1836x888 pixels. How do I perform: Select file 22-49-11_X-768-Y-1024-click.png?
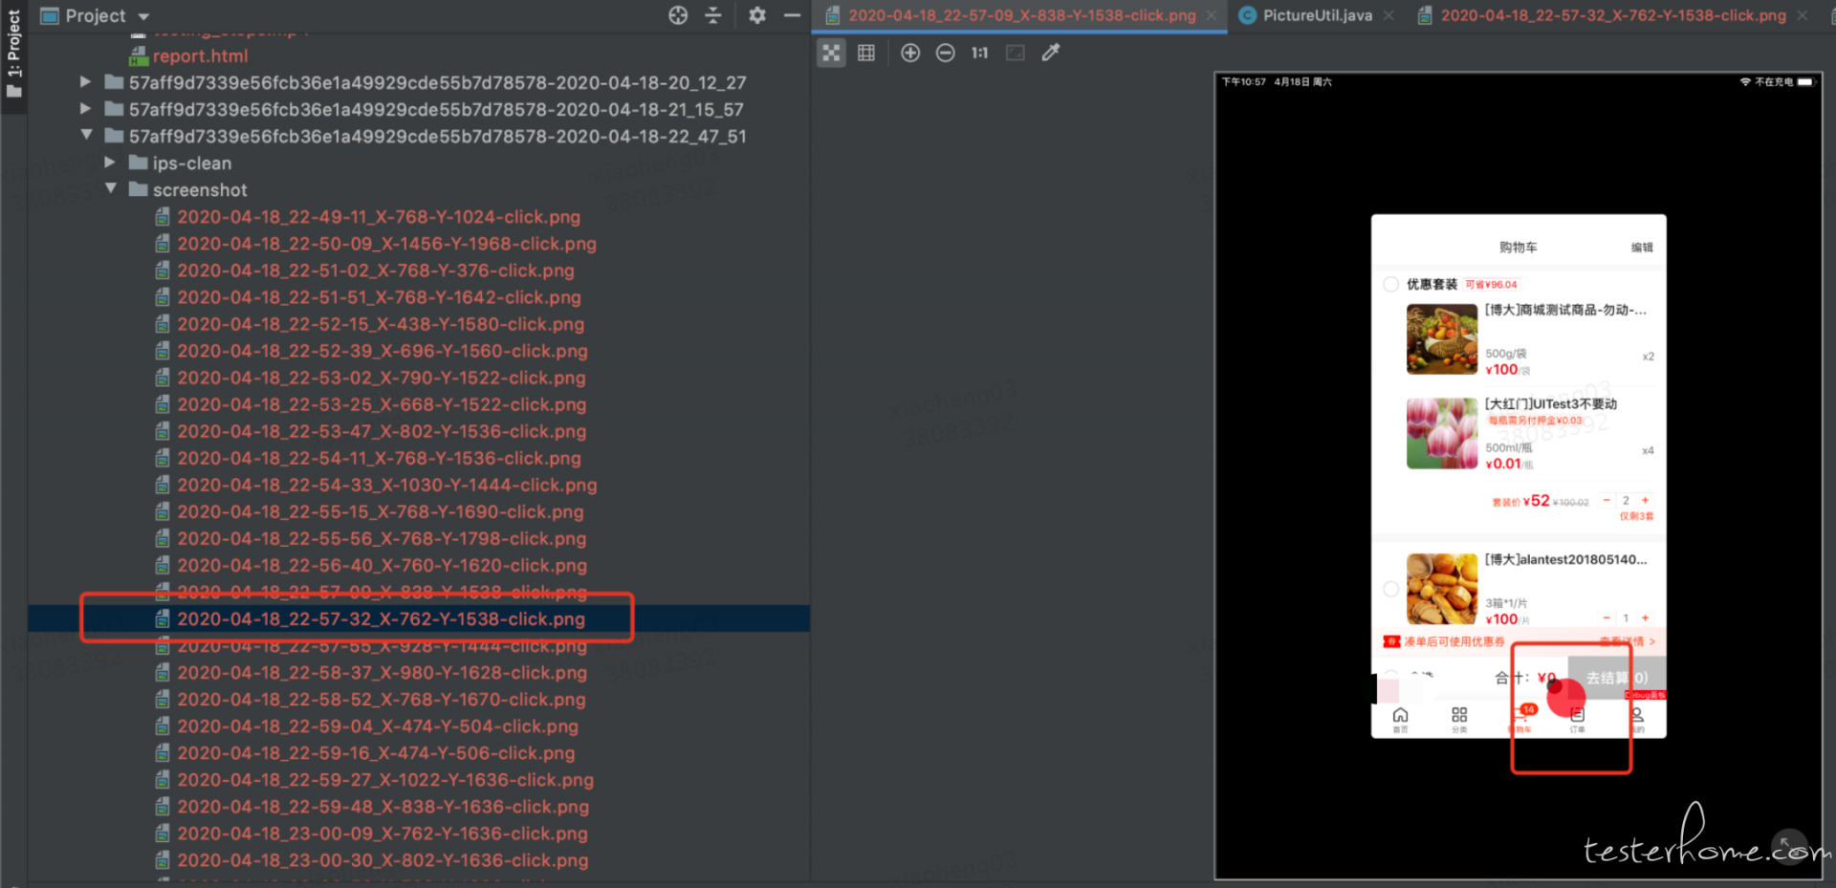(x=379, y=217)
